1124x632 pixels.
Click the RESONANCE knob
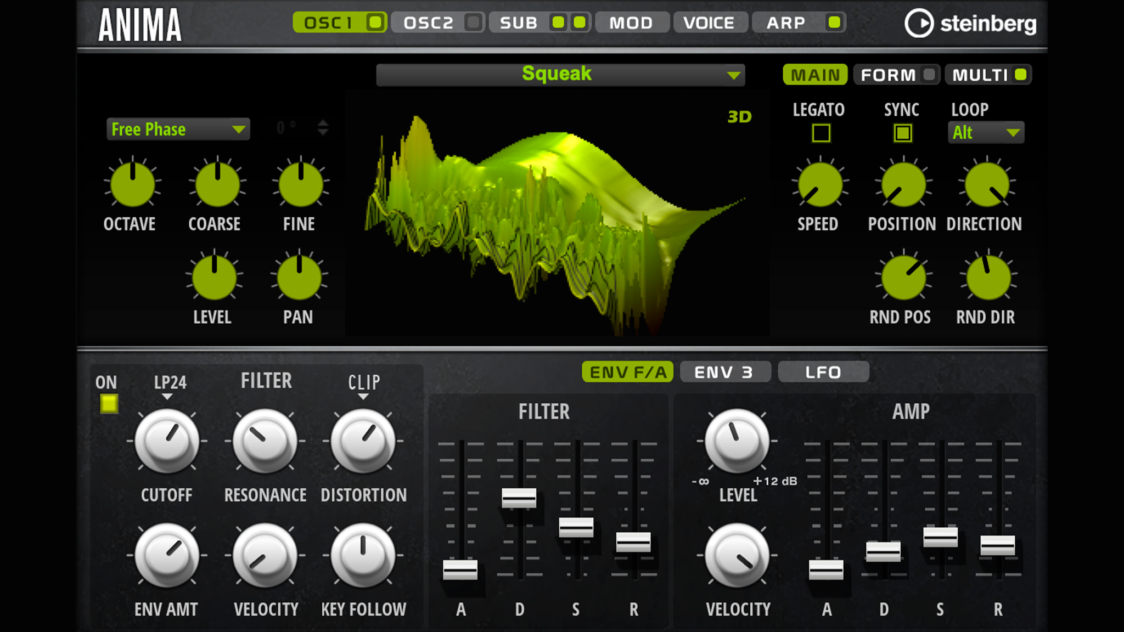click(265, 441)
